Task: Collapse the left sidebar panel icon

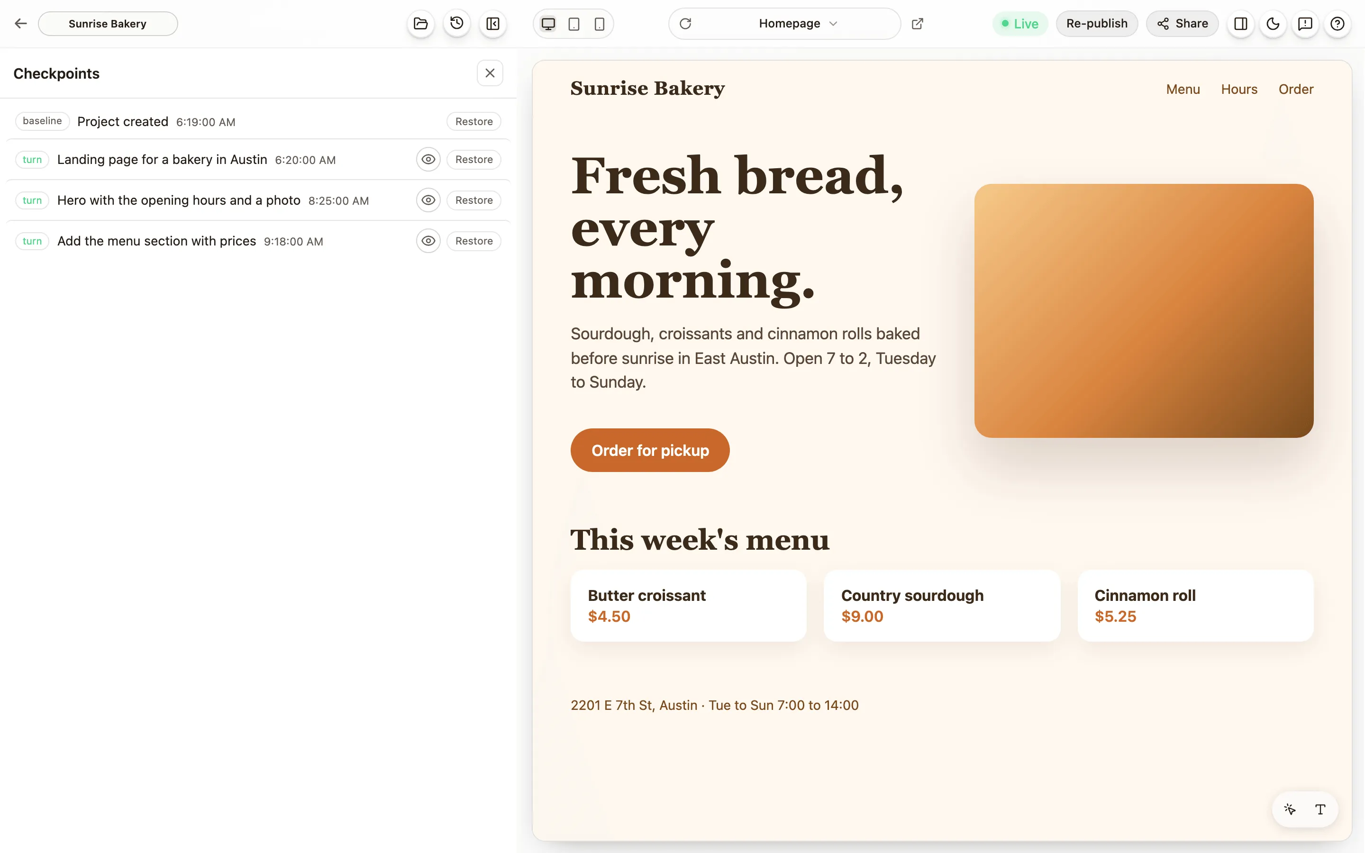Action: tap(493, 24)
